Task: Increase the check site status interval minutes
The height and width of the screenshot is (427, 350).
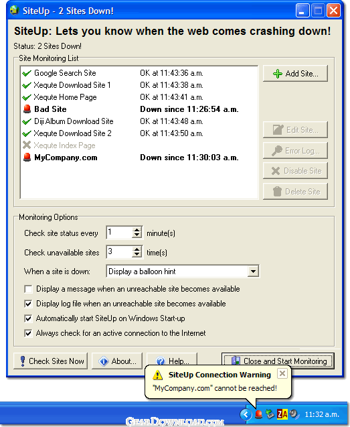Action: tap(137, 230)
